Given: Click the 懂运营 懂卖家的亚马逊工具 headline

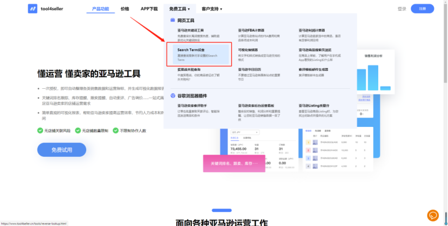Looking at the screenshot, I should point(89,74).
